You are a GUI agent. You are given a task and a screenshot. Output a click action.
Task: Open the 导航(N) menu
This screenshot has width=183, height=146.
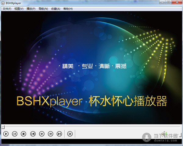coord(43,9)
